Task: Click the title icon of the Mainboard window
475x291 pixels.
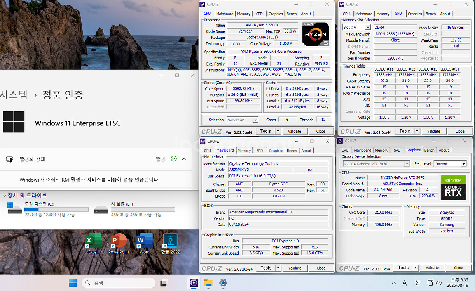Action: click(203, 141)
